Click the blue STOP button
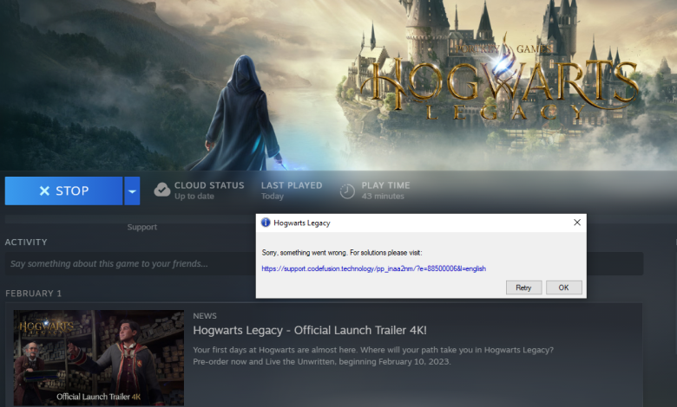This screenshot has width=677, height=407. pyautogui.click(x=63, y=191)
